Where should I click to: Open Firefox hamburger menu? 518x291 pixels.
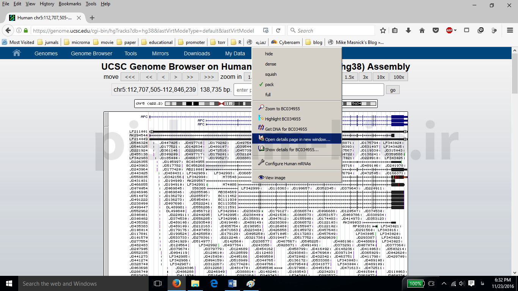510,30
